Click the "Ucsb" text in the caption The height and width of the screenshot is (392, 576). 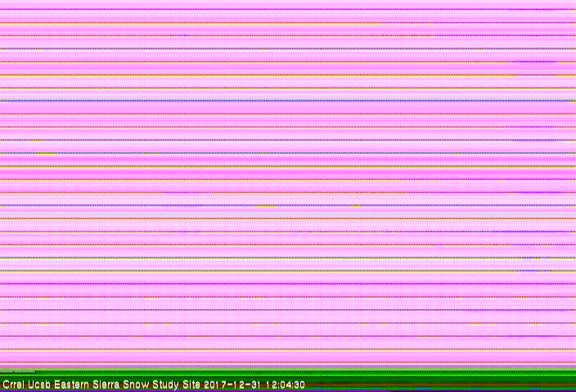click(38, 385)
